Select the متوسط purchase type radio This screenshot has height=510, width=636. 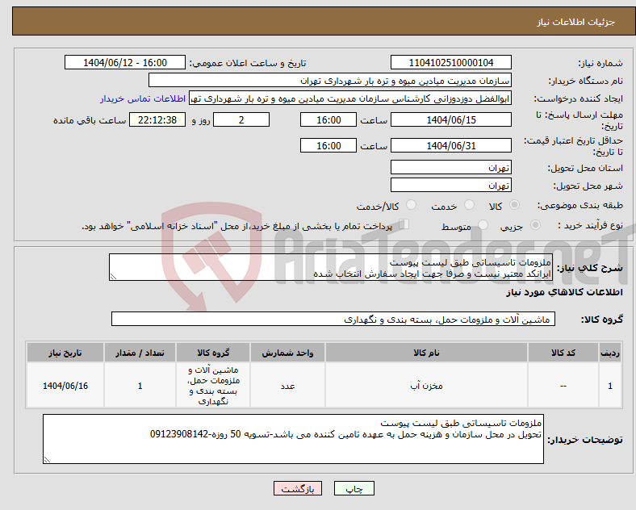point(483,224)
